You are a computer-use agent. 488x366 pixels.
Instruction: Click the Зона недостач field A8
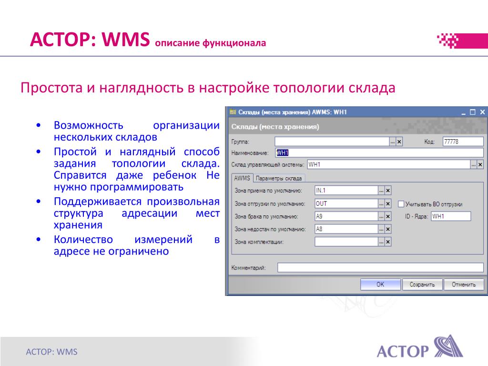tap(346, 229)
